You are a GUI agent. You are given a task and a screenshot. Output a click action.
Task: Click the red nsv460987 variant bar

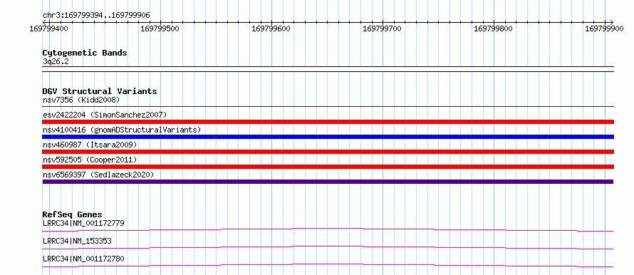click(328, 152)
